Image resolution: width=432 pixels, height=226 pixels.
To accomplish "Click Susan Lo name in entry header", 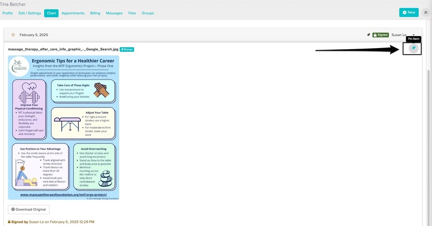I will [399, 35].
